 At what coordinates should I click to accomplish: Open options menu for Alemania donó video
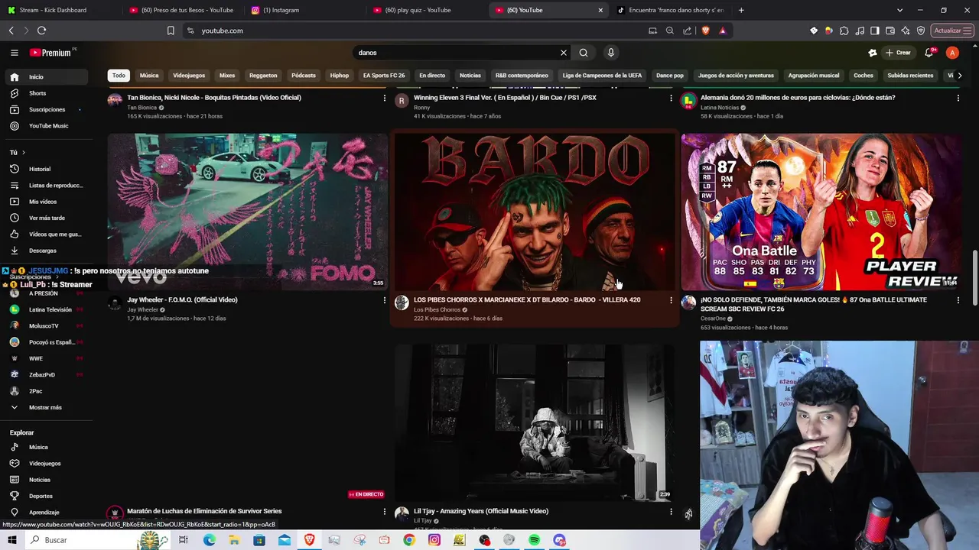point(958,98)
